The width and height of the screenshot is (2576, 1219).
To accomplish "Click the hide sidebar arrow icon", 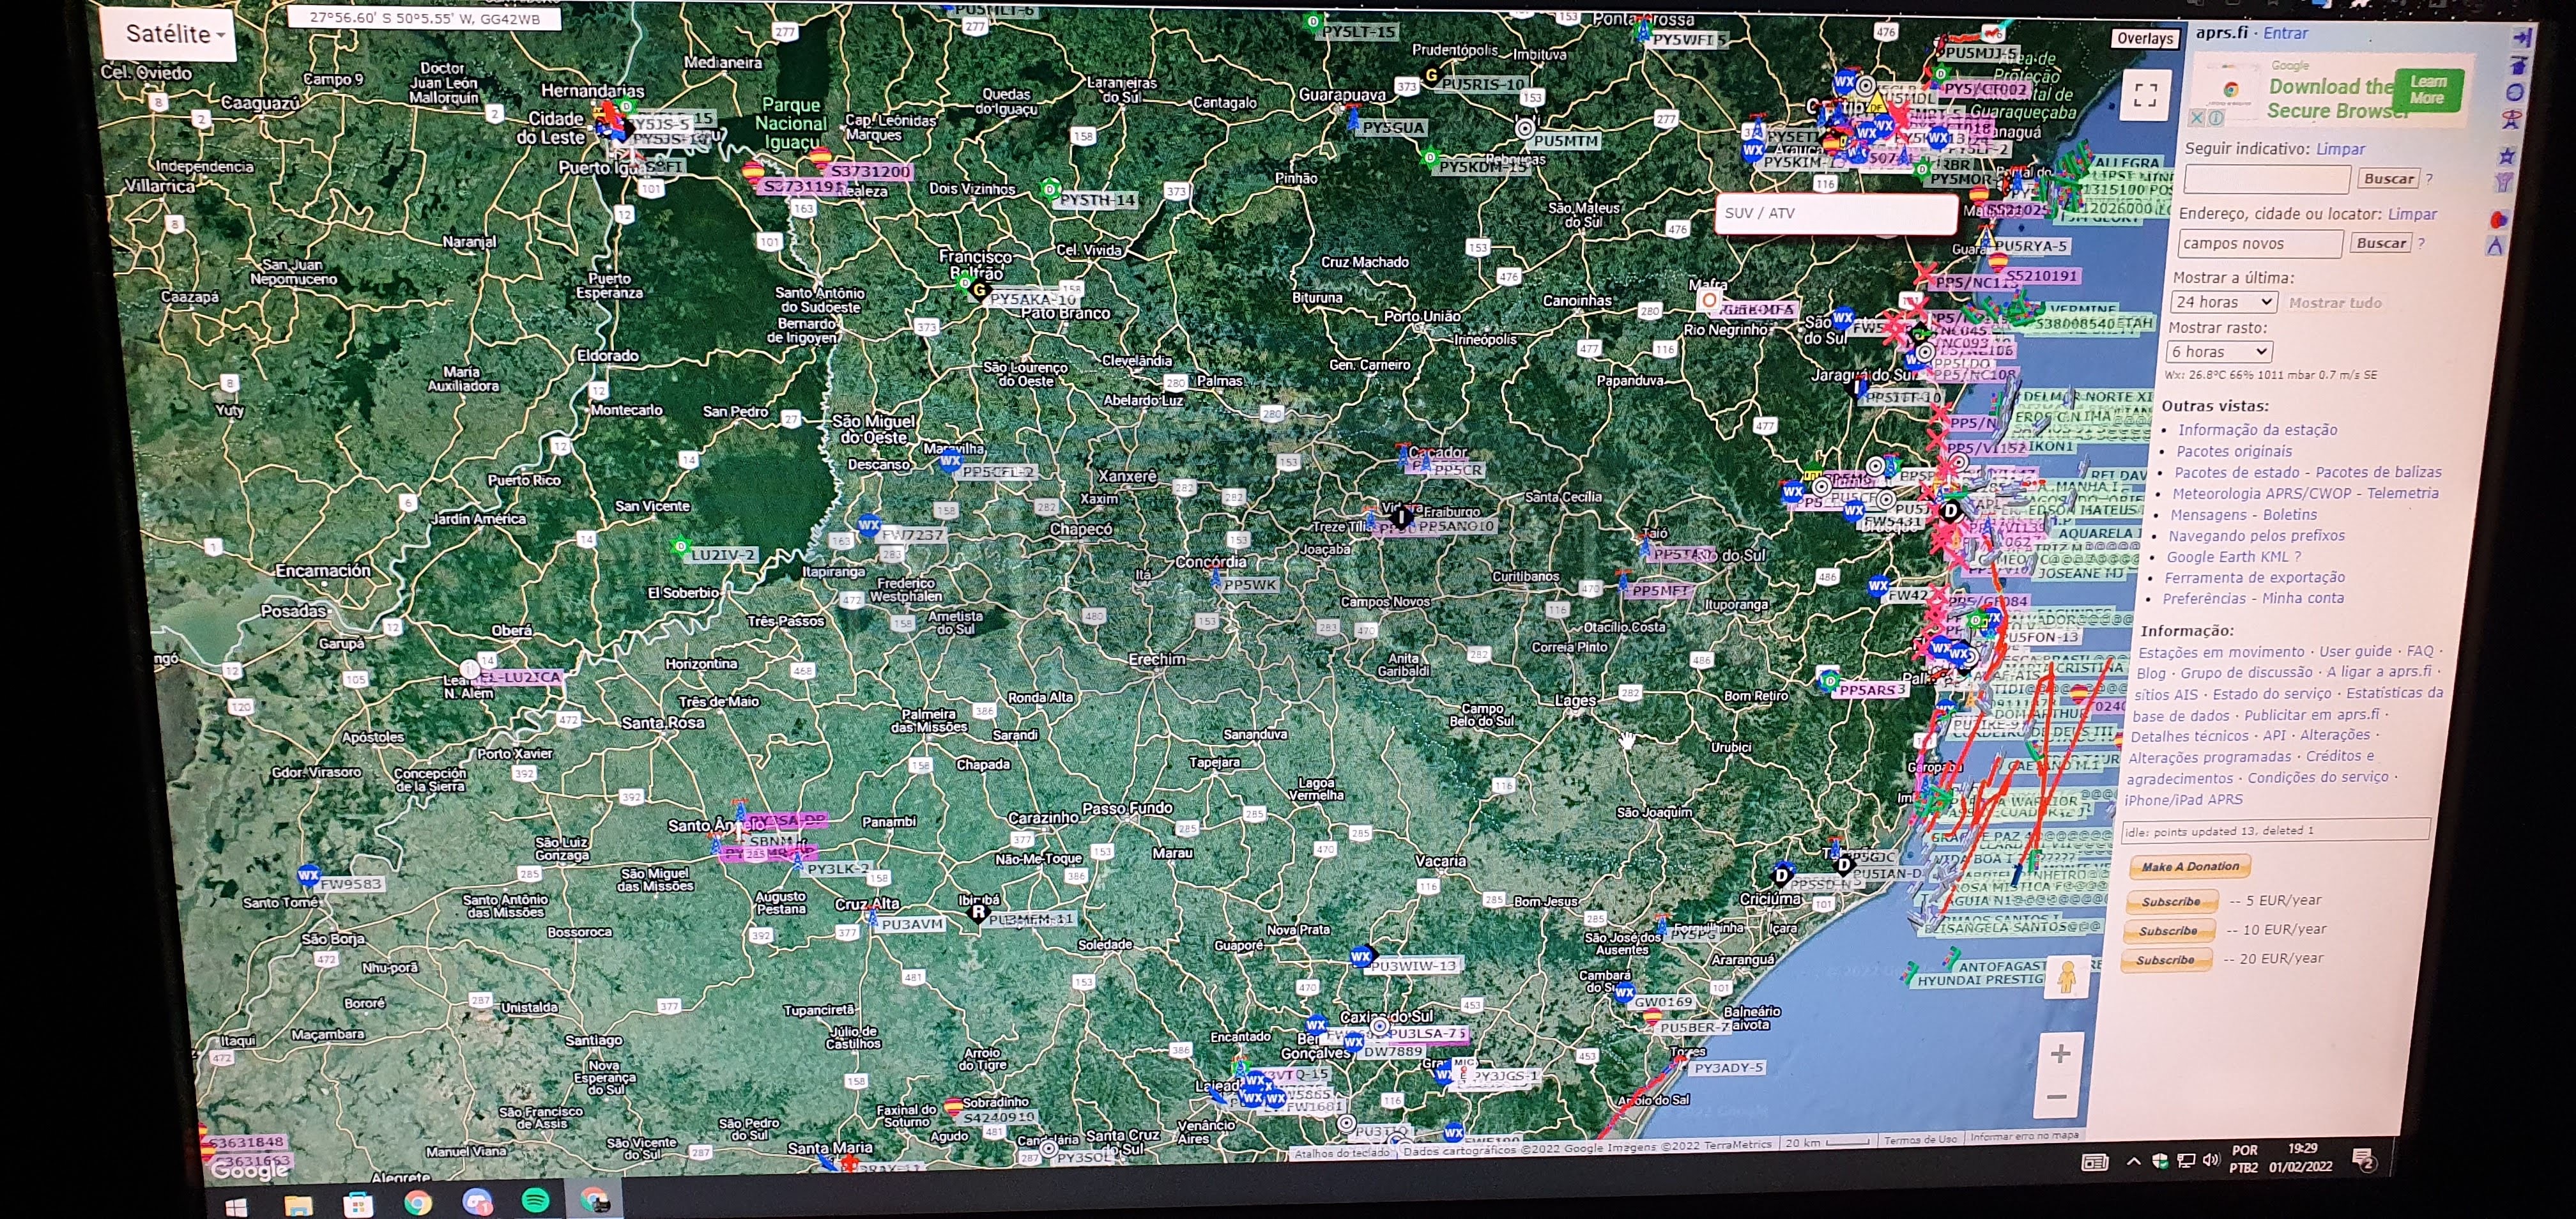I will (x=2522, y=37).
